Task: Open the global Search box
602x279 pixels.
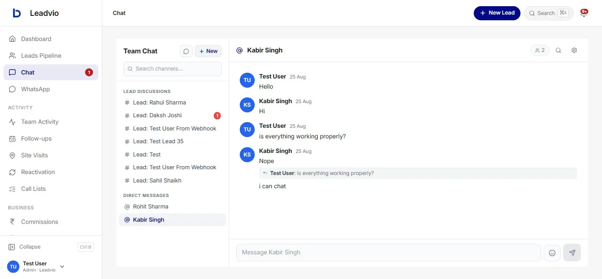Action: click(549, 13)
